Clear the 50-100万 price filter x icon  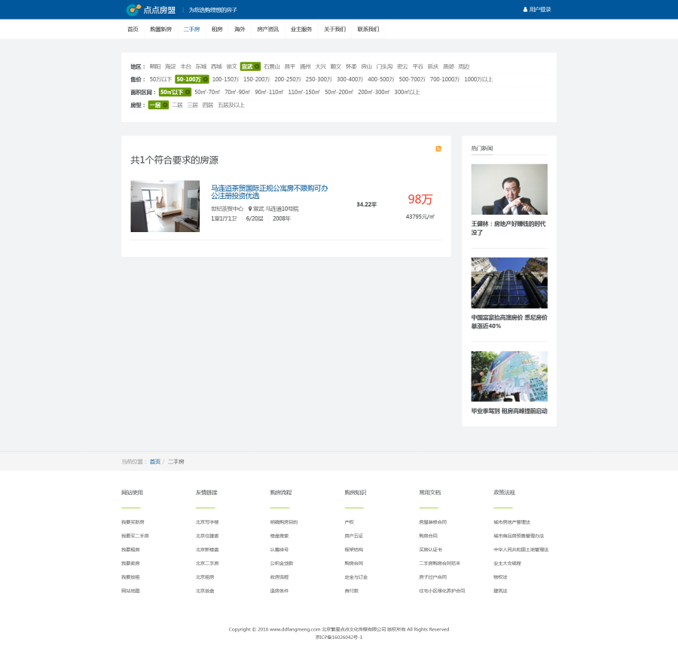[205, 79]
